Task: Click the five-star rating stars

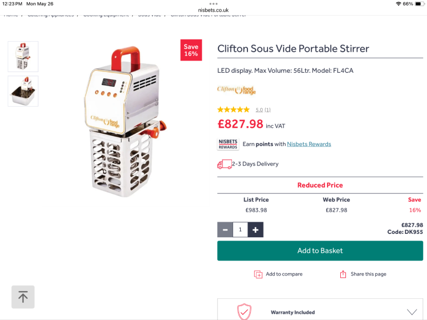Action: pyautogui.click(x=234, y=110)
